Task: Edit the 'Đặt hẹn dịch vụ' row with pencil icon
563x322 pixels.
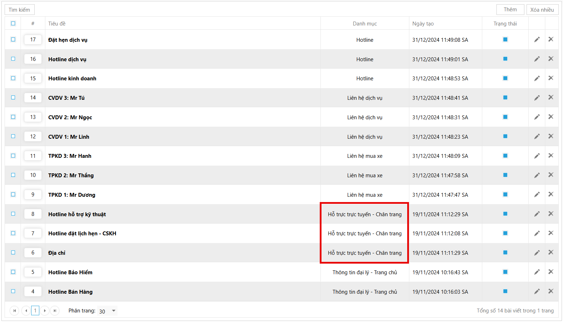Action: coord(537,40)
